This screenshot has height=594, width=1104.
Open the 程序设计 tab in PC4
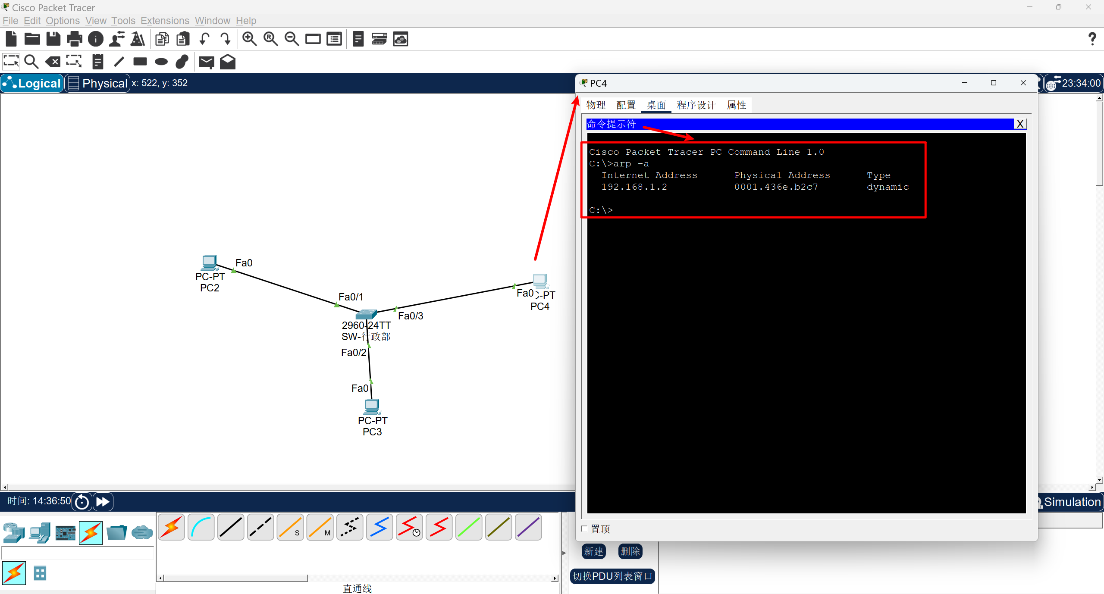[696, 105]
